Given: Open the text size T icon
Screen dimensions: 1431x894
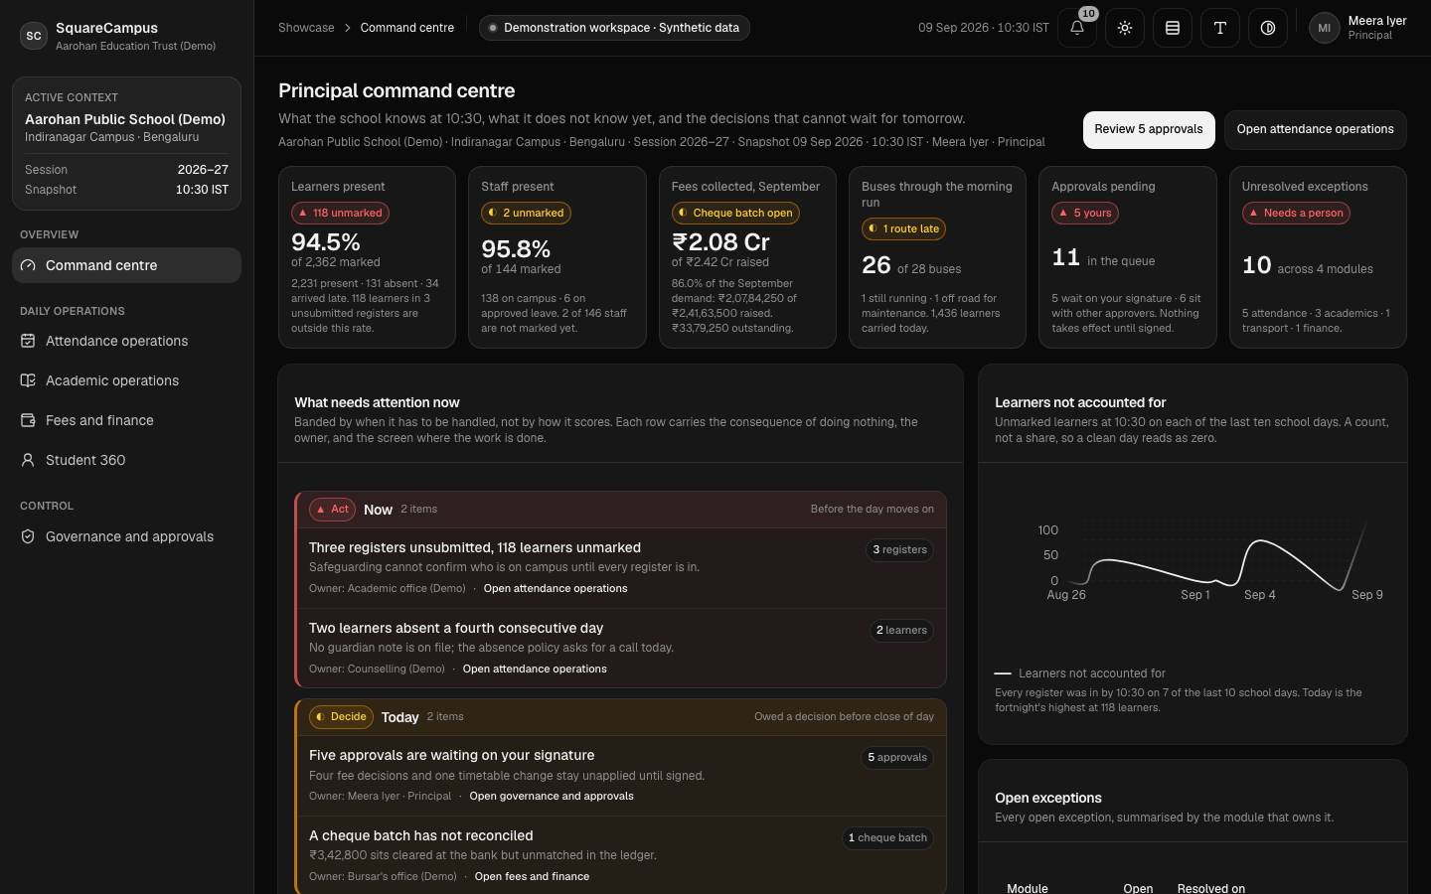Looking at the screenshot, I should click(1220, 28).
